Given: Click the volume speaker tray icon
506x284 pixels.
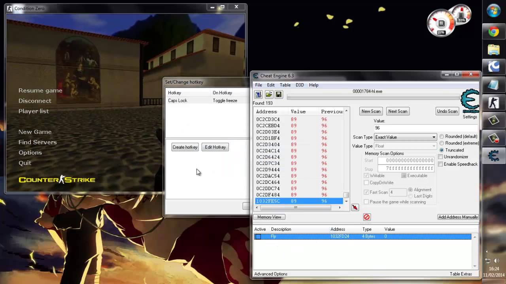Looking at the screenshot, I should (x=497, y=260).
